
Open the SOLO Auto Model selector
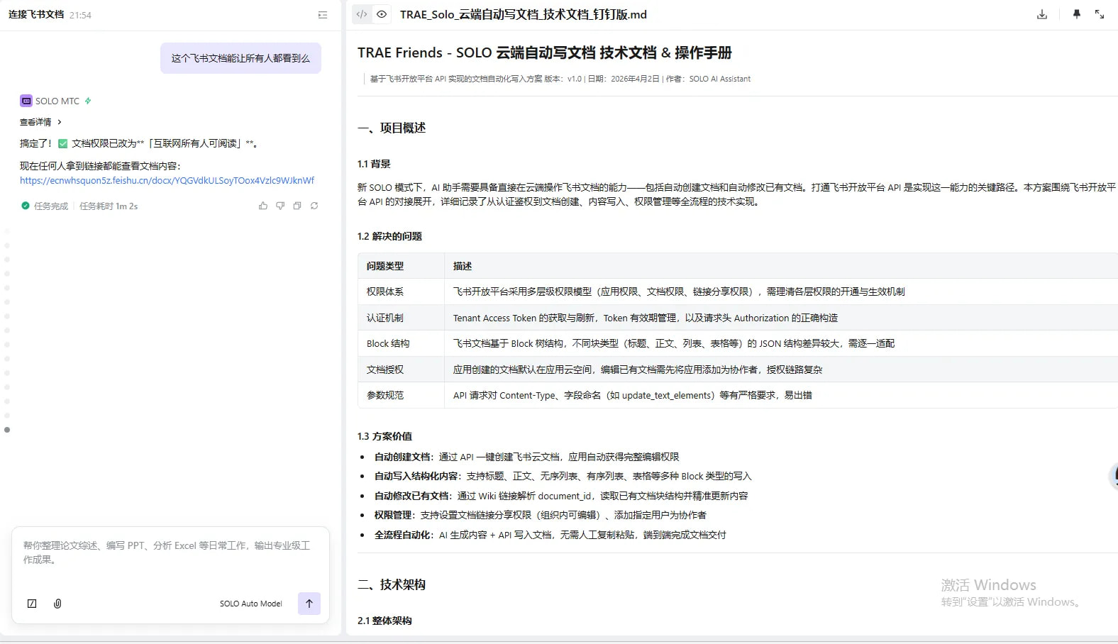tap(250, 604)
